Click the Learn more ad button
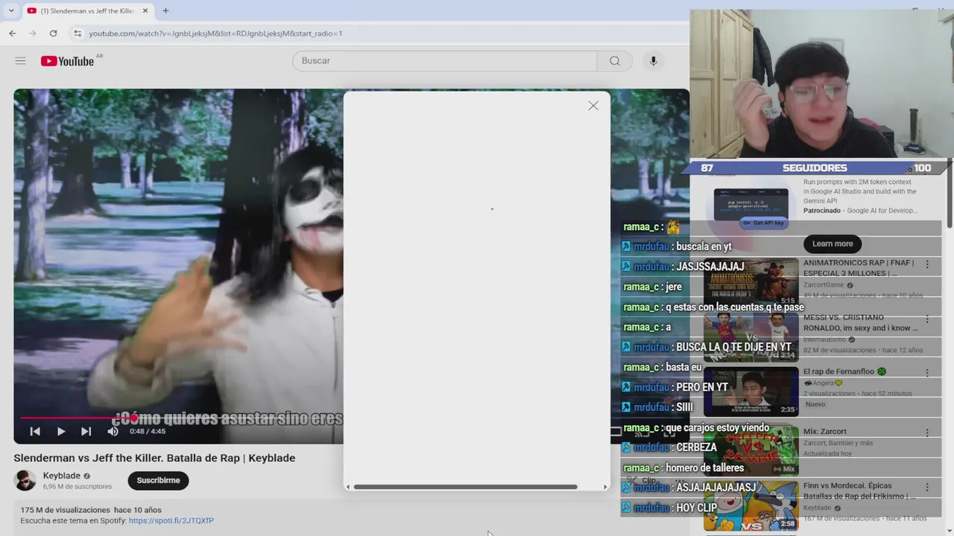The height and width of the screenshot is (536, 954). (833, 243)
